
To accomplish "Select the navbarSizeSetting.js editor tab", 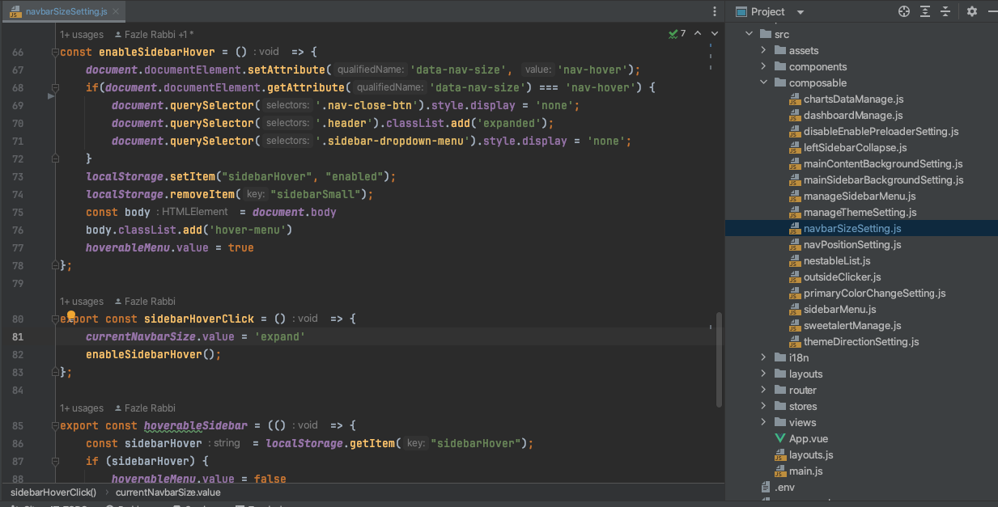I will (60, 11).
